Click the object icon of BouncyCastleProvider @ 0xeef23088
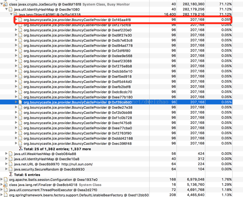The width and height of the screenshot is (243, 197). [x=20, y=61]
